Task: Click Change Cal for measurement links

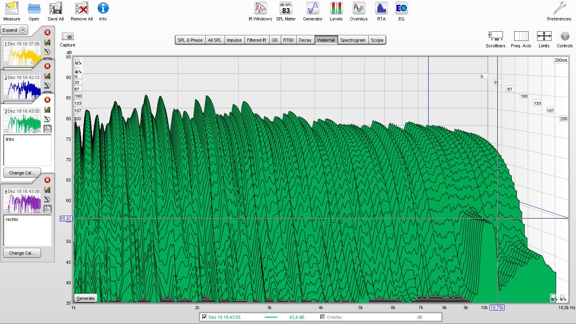Action: (22, 173)
